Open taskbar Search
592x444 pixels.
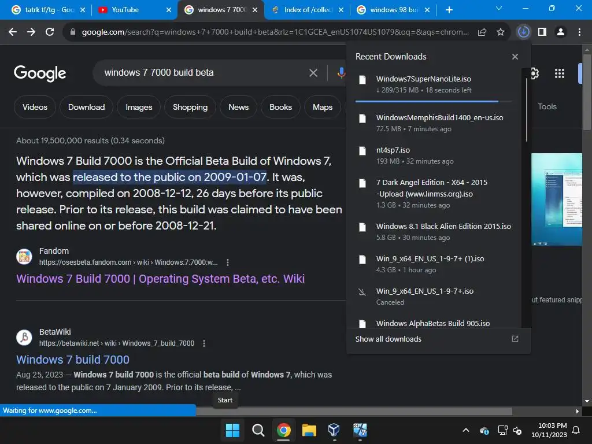pos(258,430)
